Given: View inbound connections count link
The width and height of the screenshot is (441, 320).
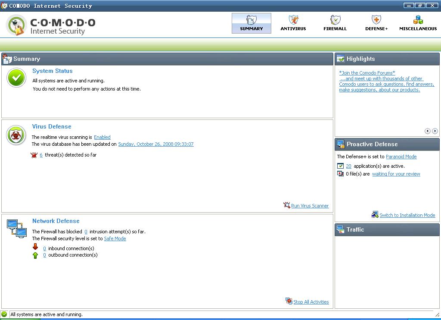Looking at the screenshot, I should point(44,248).
